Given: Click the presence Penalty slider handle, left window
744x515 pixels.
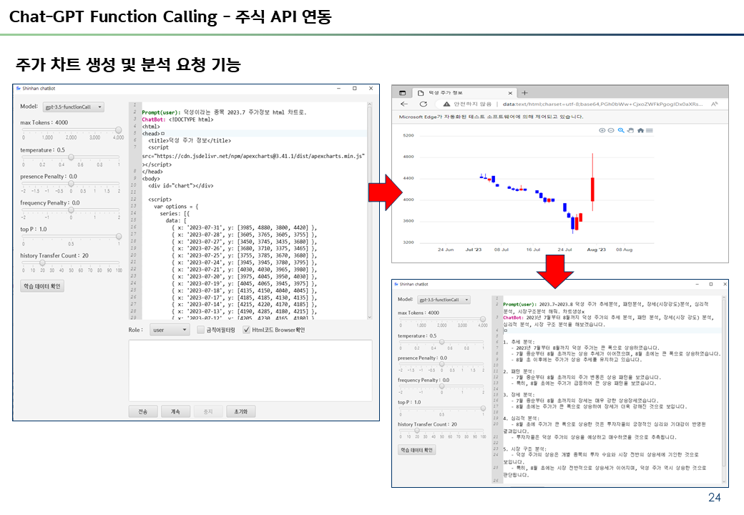Looking at the screenshot, I should tap(71, 184).
